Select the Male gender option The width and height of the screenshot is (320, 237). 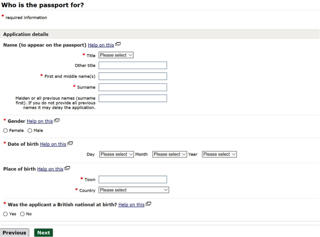[x=30, y=130]
